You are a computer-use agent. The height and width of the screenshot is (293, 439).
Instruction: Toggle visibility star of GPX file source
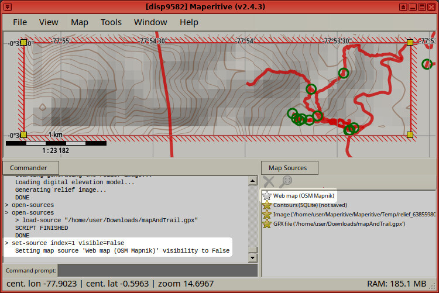[267, 223]
